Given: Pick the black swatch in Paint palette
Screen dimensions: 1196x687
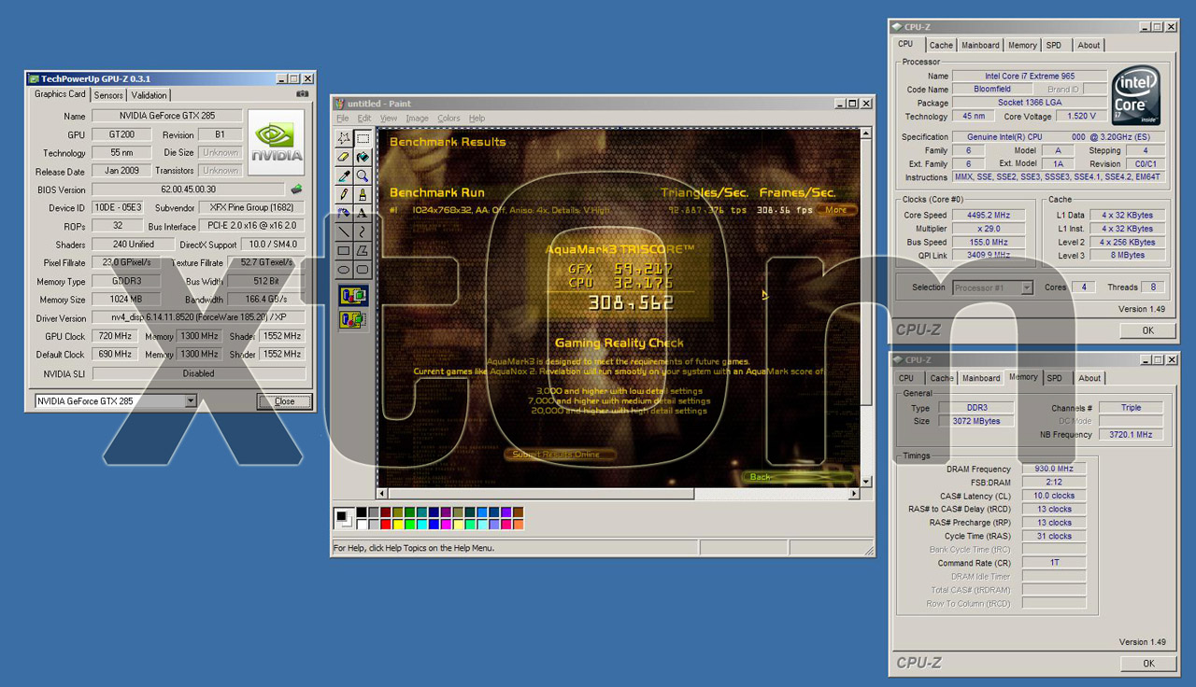Looking at the screenshot, I should [x=362, y=512].
